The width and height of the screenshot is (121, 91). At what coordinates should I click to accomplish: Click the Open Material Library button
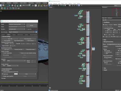point(19,41)
